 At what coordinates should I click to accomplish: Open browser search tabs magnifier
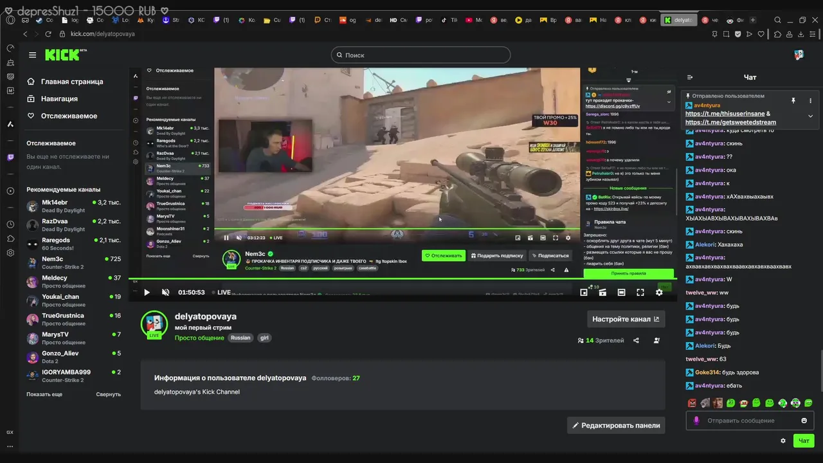pyautogui.click(x=777, y=20)
